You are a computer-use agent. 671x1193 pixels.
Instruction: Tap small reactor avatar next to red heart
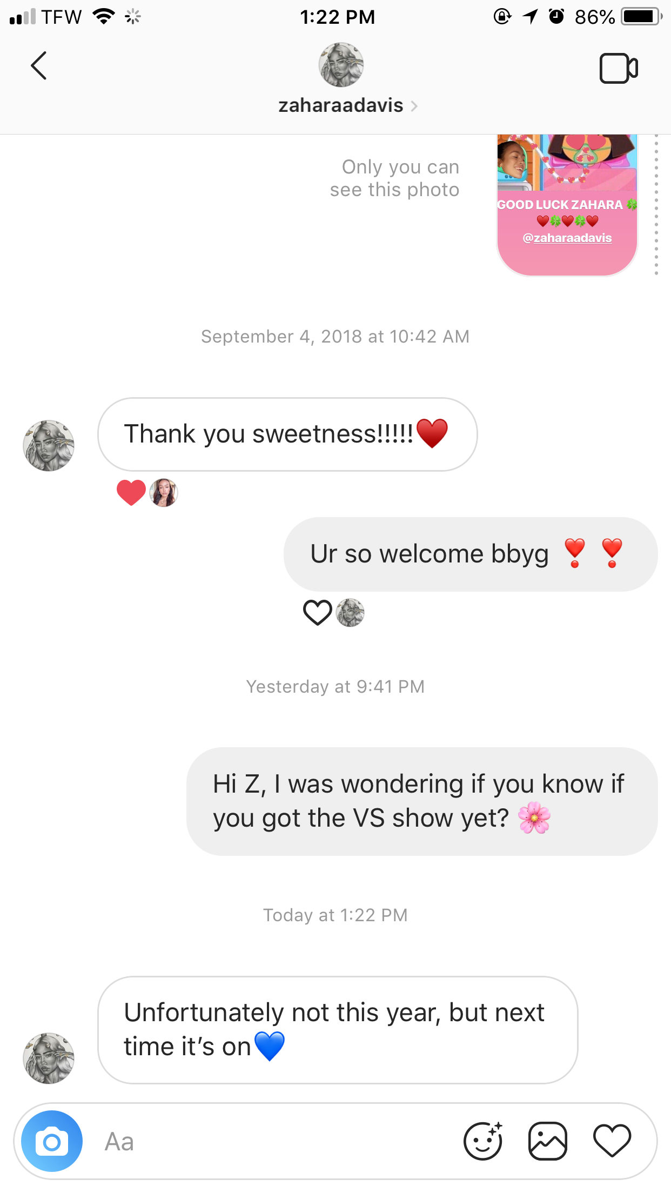(164, 492)
